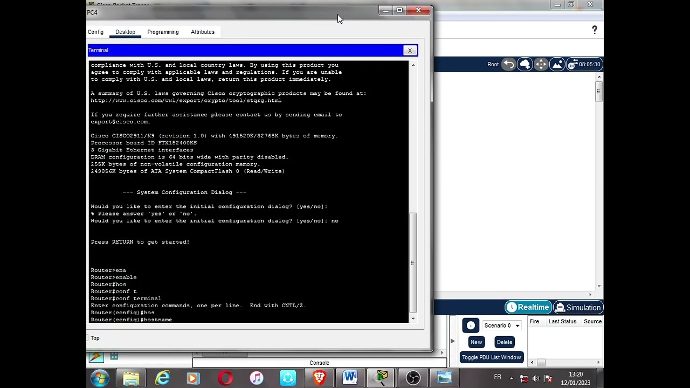Click the terminal scrollbar thumb
The width and height of the screenshot is (690, 388).
[x=413, y=262]
